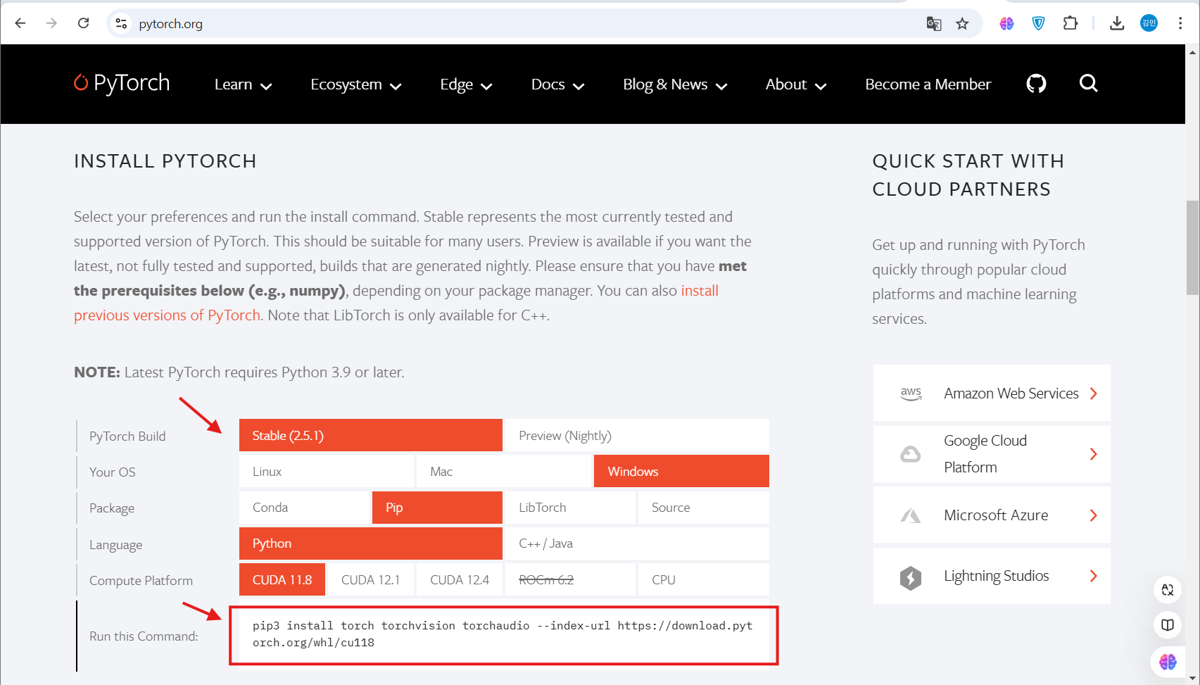Open Become a Member page
The image size is (1200, 685).
tap(928, 84)
